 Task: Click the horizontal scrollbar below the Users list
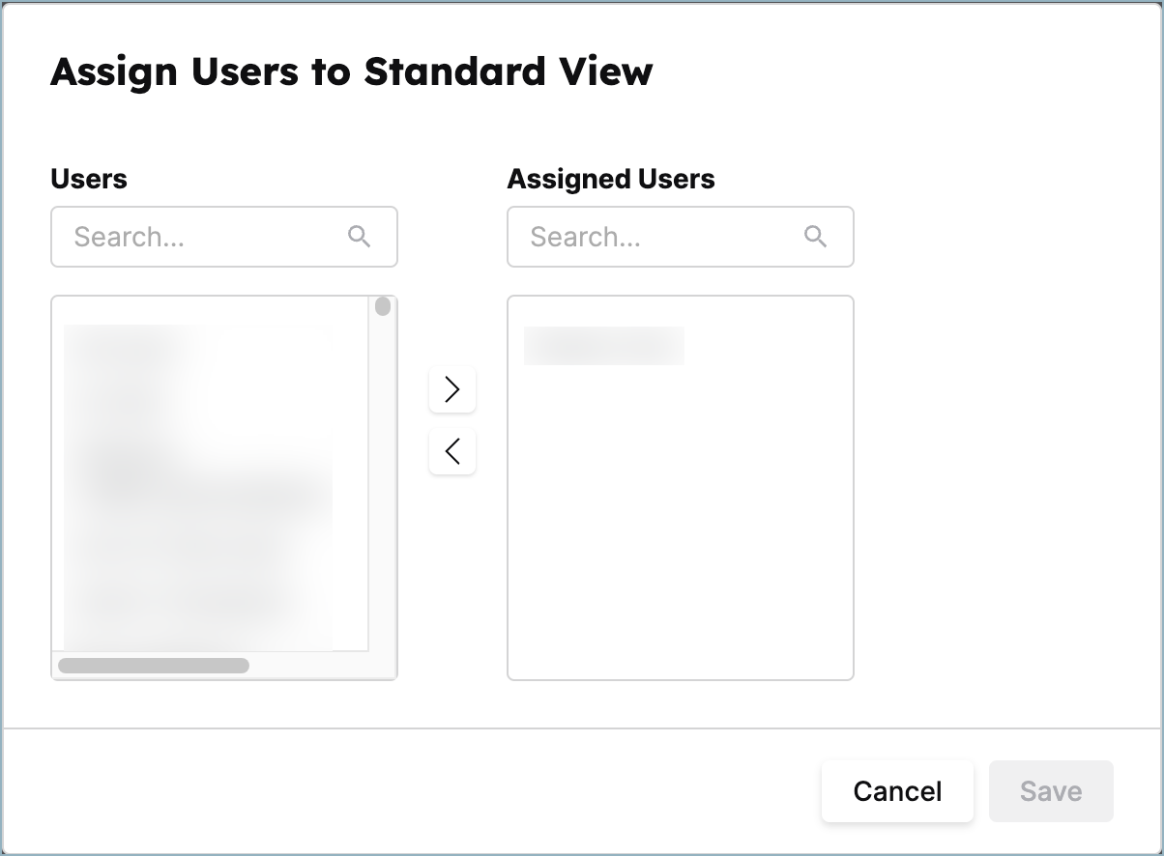point(153,665)
